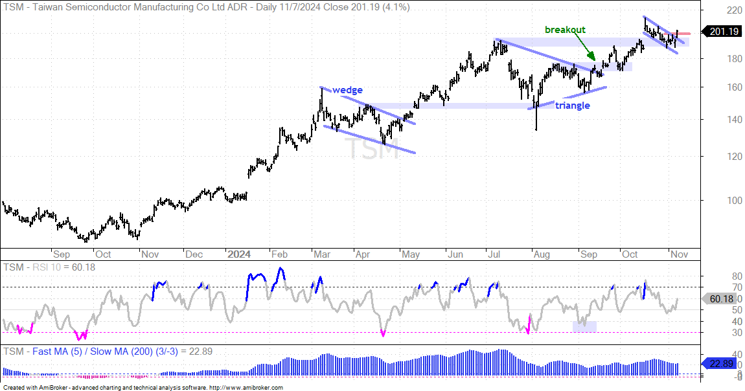
Task: Click the blue 'wedge' pattern label
Action: (x=347, y=90)
